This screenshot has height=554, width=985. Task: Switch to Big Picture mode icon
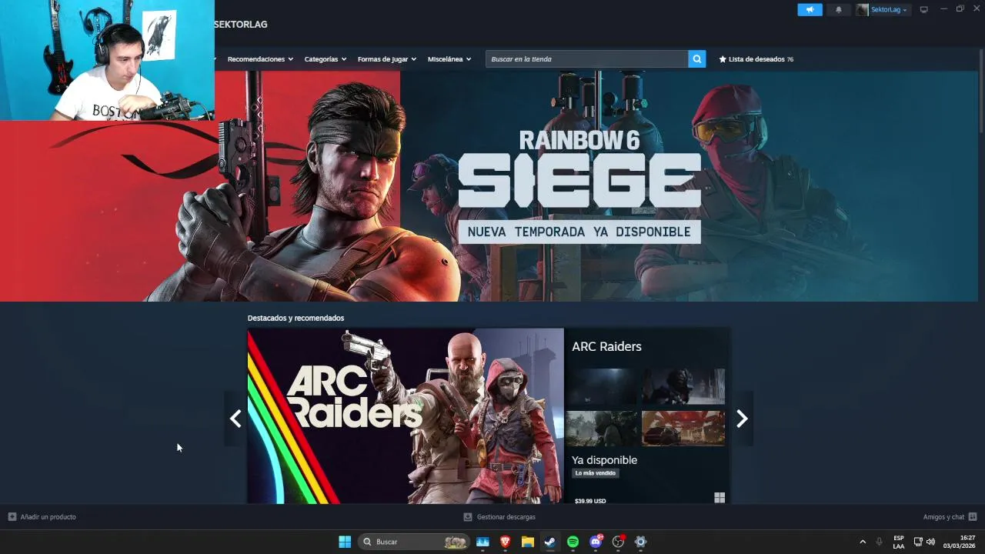click(924, 10)
